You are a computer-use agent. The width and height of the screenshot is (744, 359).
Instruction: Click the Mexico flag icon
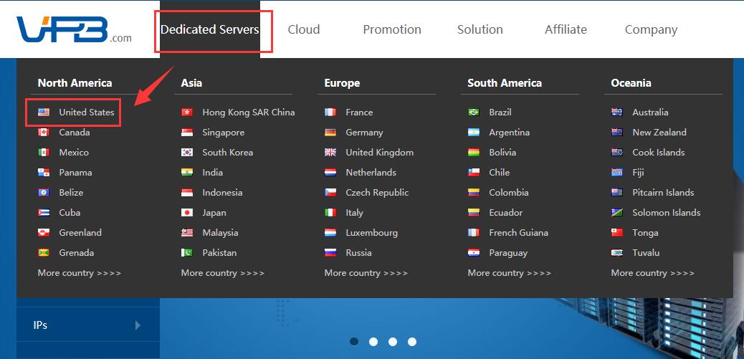click(x=44, y=152)
